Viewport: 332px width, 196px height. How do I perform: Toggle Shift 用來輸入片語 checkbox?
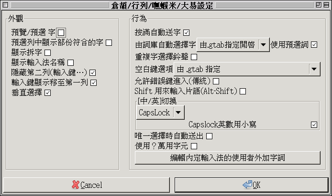[243, 91]
